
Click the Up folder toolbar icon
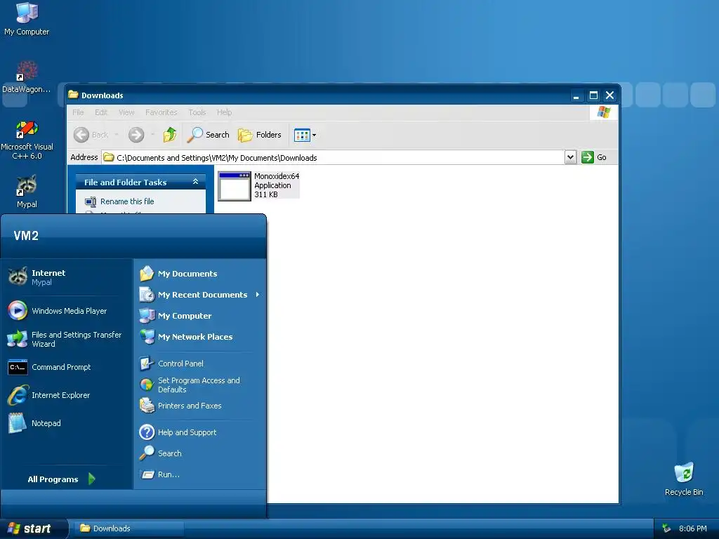[x=170, y=135]
